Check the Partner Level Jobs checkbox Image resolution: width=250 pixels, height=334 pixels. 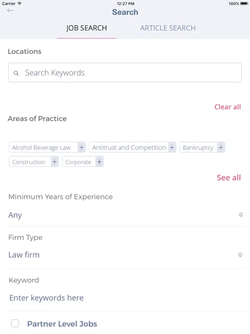coord(15,324)
